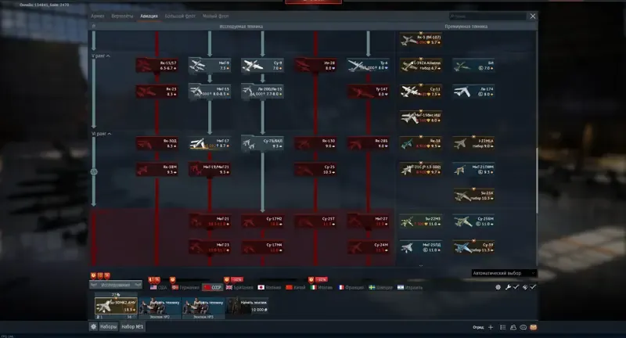Screen dimensions: 626x338
Task: Select premium МиГ-25ПД aircraft card
Action: tap(421, 247)
